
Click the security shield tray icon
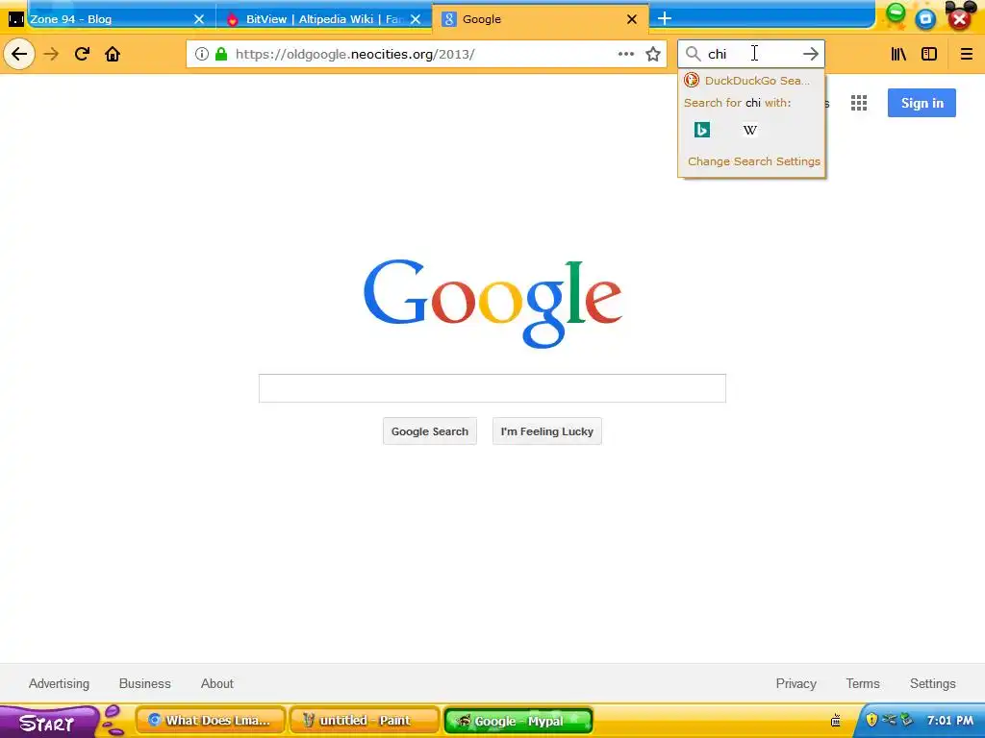(871, 720)
